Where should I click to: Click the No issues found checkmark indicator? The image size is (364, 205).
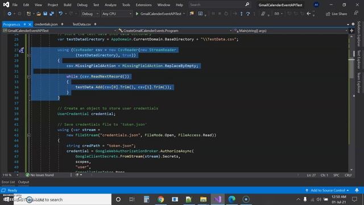tap(40, 175)
